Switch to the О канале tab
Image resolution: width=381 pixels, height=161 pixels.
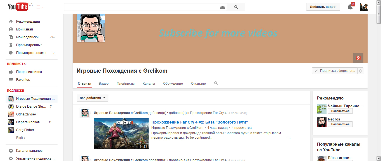(198, 84)
